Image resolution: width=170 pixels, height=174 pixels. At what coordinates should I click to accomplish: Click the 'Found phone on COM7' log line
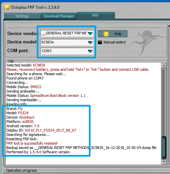[x=25, y=78]
